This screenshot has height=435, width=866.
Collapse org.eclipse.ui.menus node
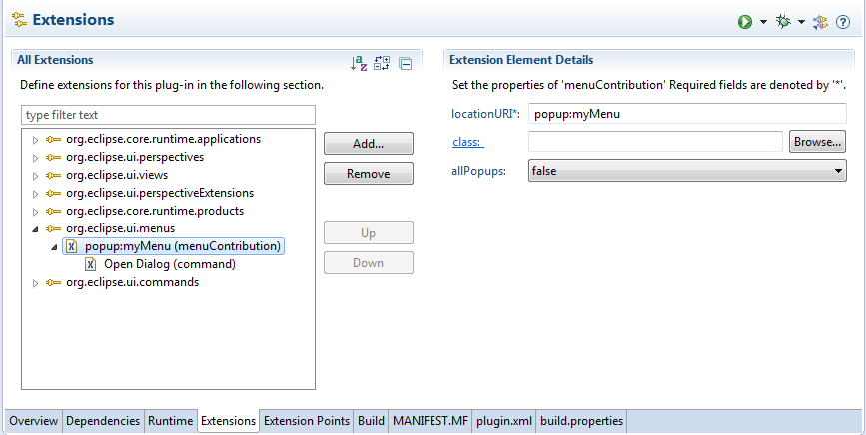[x=35, y=229]
